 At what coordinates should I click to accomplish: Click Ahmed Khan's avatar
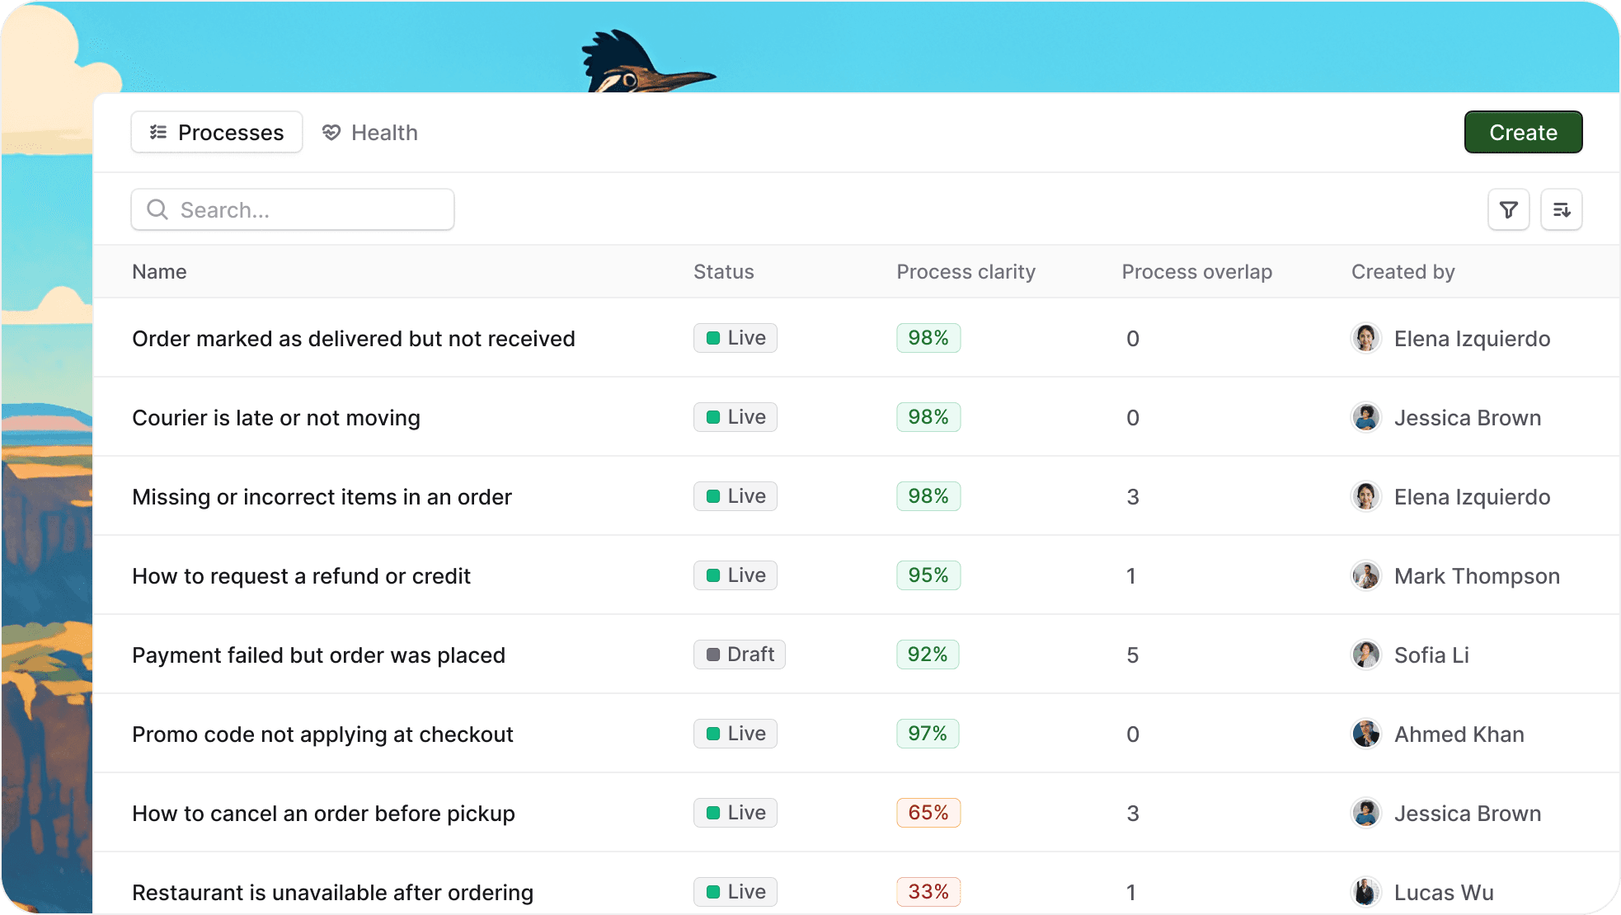(1365, 734)
